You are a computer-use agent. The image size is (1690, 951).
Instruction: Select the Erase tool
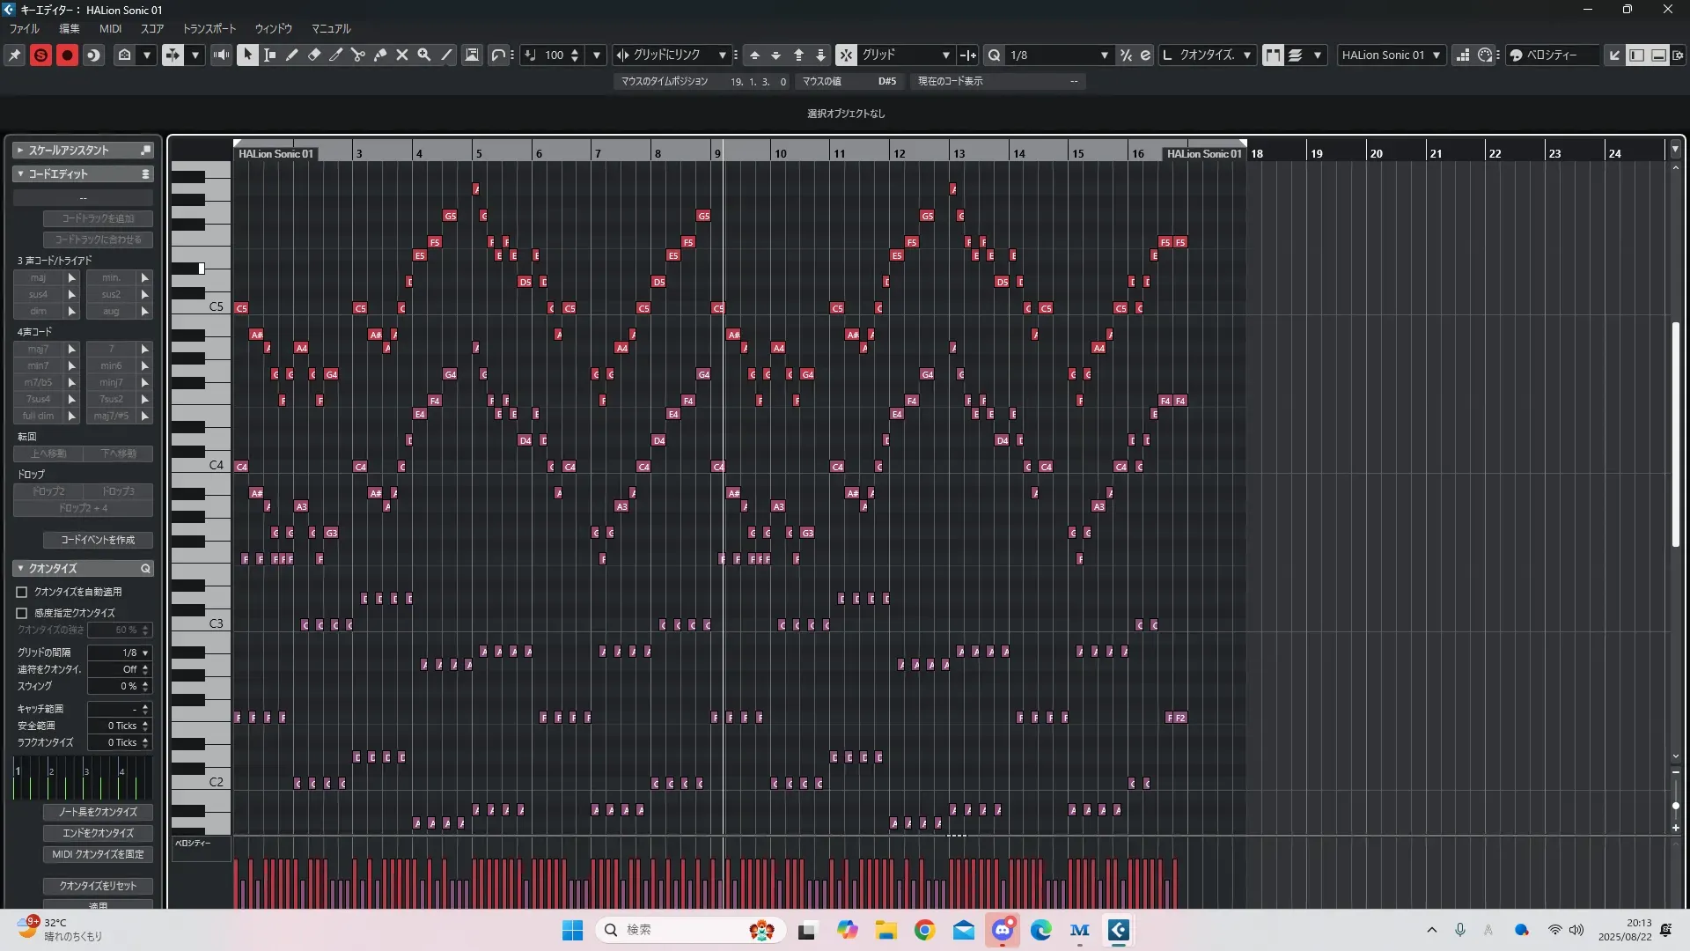[x=314, y=55]
